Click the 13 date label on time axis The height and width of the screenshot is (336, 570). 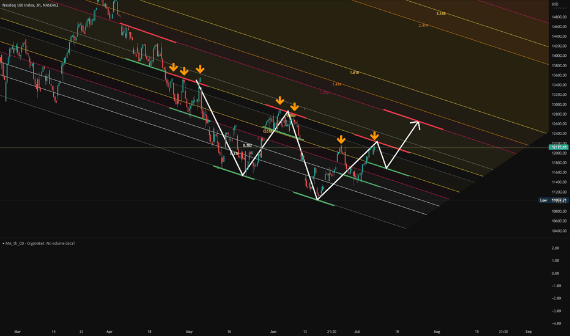tap(305, 332)
